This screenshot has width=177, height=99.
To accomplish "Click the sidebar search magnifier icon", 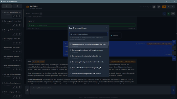I will [x=17, y=6].
